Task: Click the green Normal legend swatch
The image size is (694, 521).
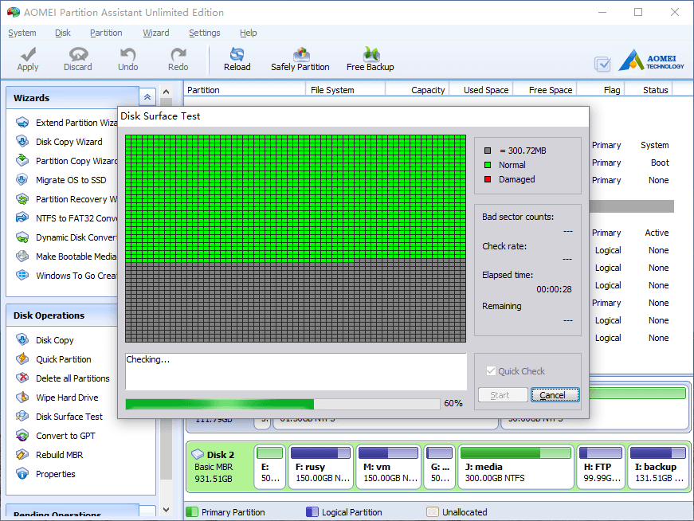Action: pos(488,165)
